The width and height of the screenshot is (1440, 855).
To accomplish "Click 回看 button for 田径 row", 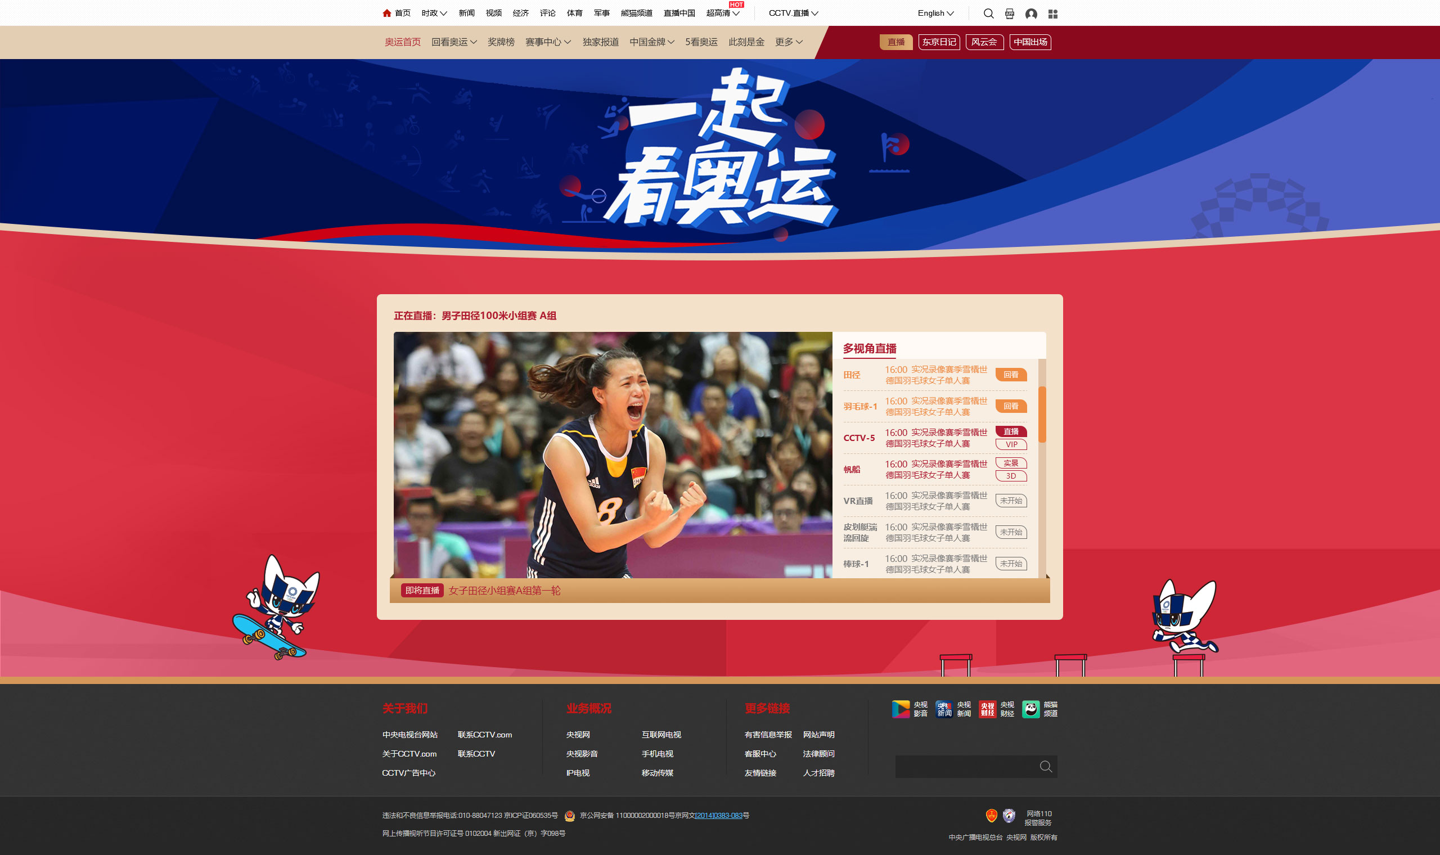I will (1011, 375).
